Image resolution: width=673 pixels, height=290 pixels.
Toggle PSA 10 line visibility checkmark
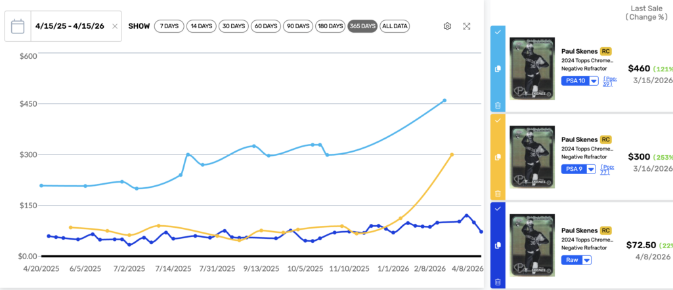[x=498, y=32]
